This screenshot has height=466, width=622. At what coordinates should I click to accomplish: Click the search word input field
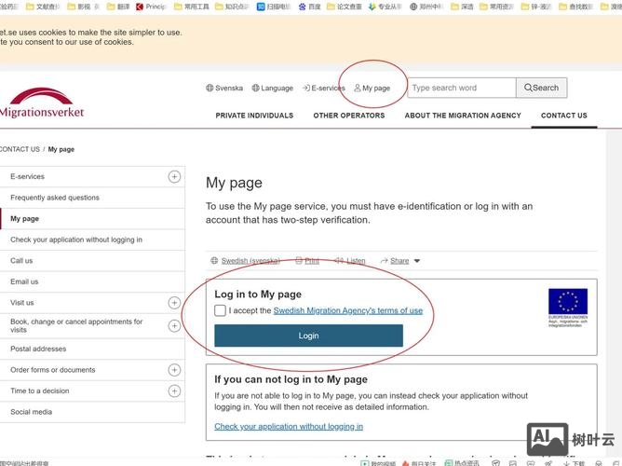tap(461, 89)
